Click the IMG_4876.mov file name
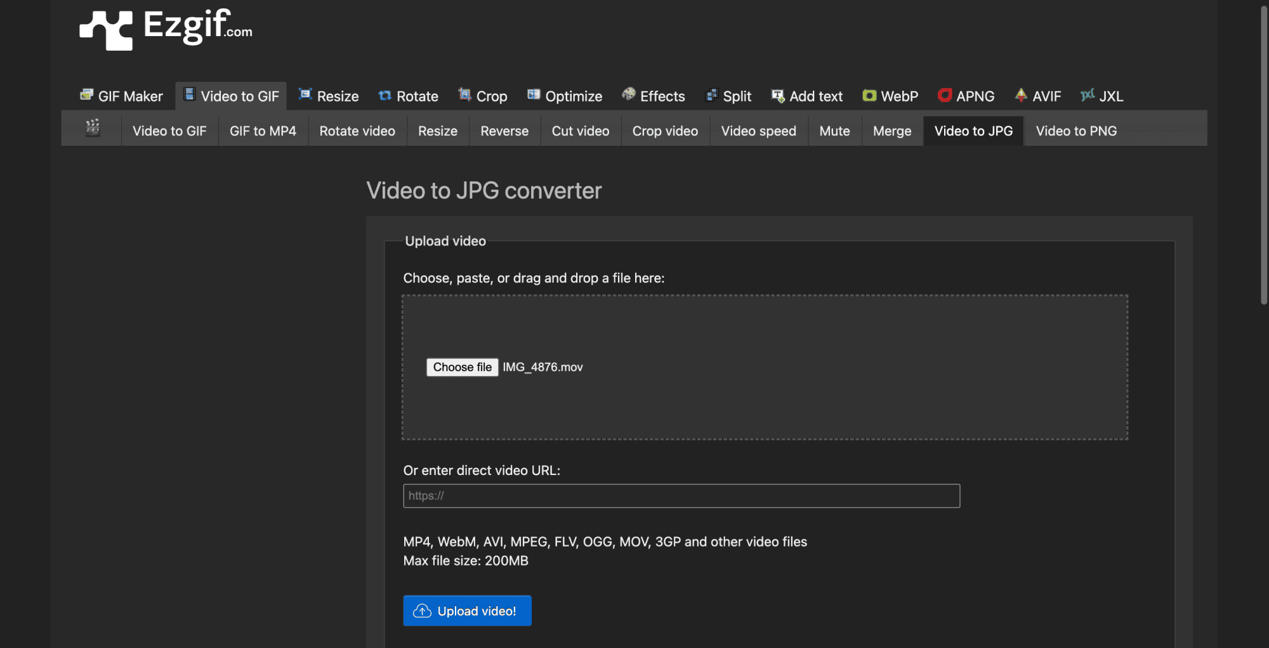This screenshot has width=1269, height=648. [542, 367]
